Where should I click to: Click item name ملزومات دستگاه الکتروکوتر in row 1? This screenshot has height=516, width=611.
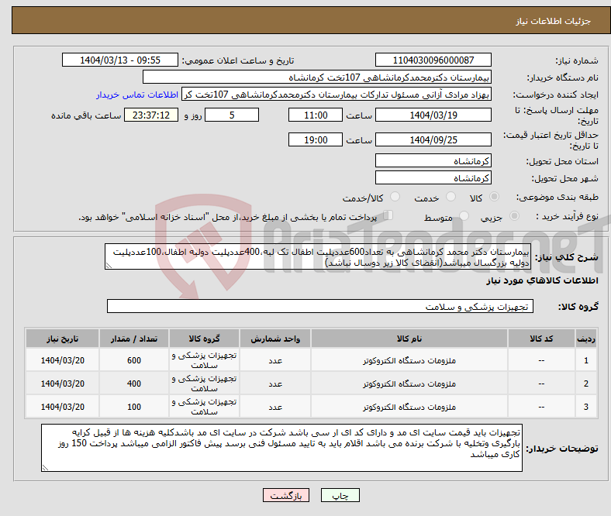(409, 360)
